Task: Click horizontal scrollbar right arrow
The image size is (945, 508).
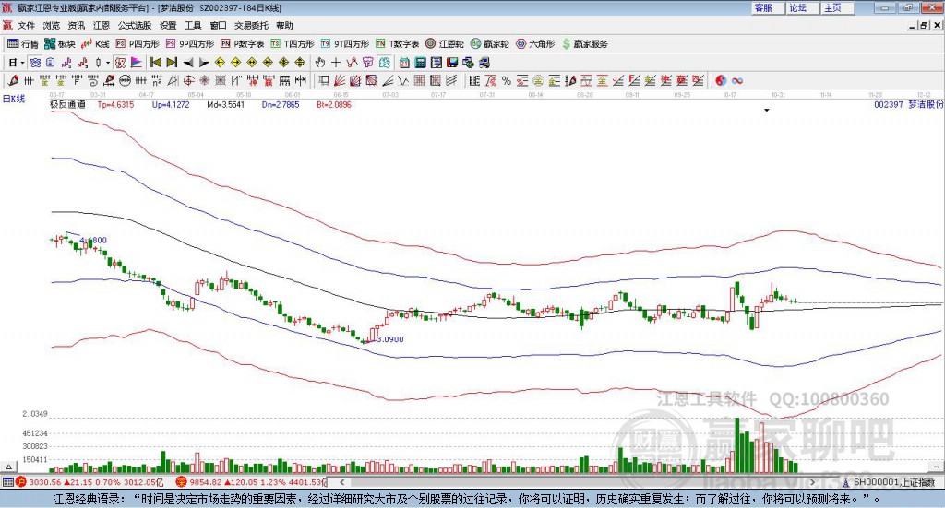Action: [812, 482]
